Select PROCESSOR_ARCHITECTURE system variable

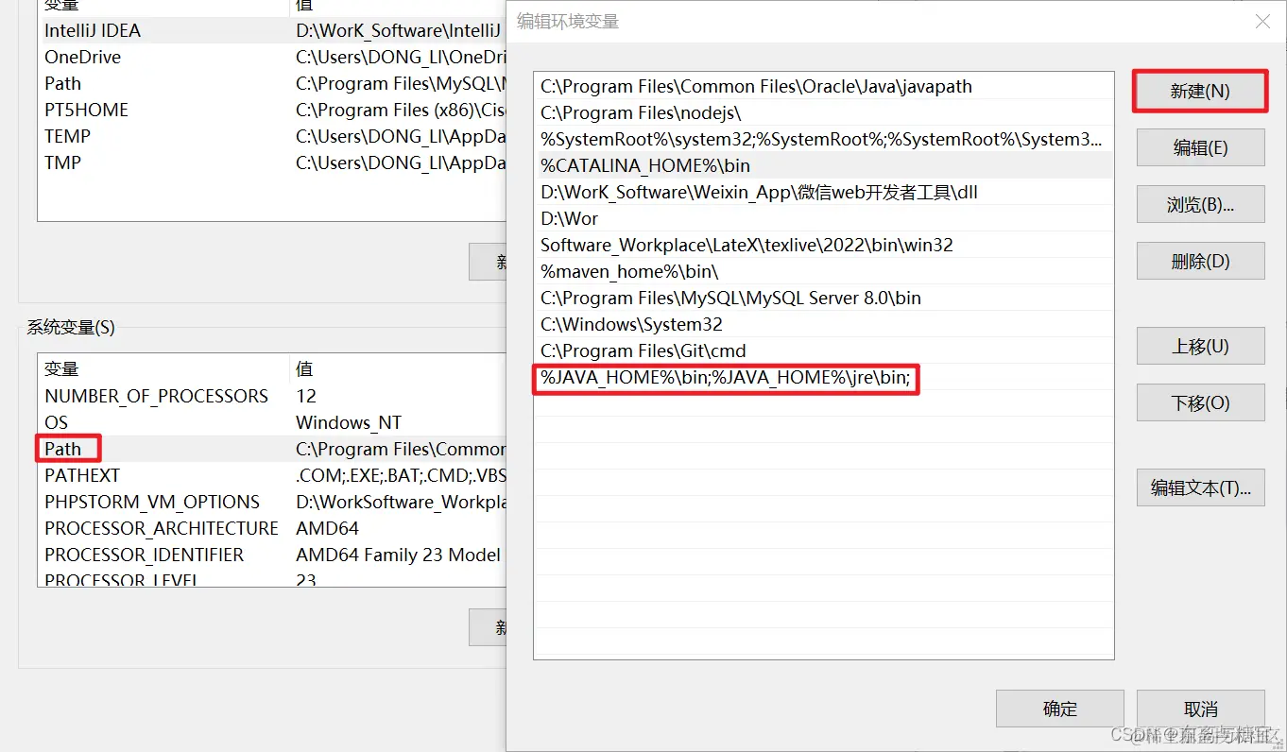coord(272,528)
